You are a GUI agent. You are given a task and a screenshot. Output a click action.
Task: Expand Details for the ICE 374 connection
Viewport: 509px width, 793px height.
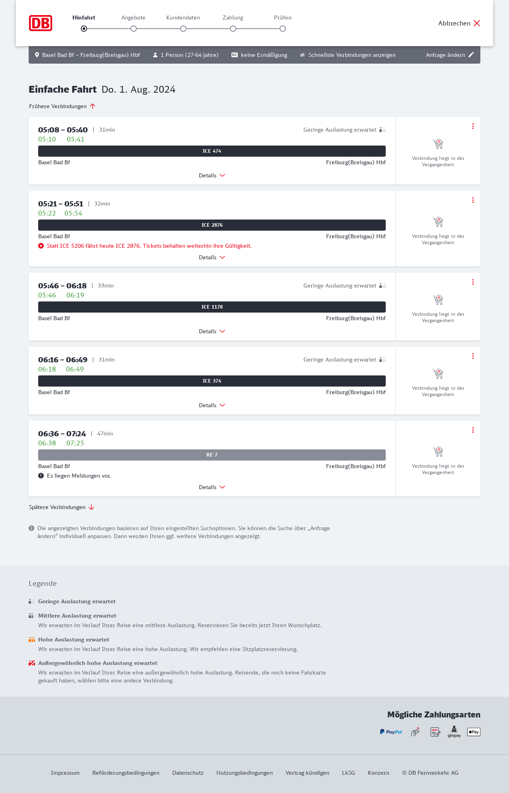point(212,405)
